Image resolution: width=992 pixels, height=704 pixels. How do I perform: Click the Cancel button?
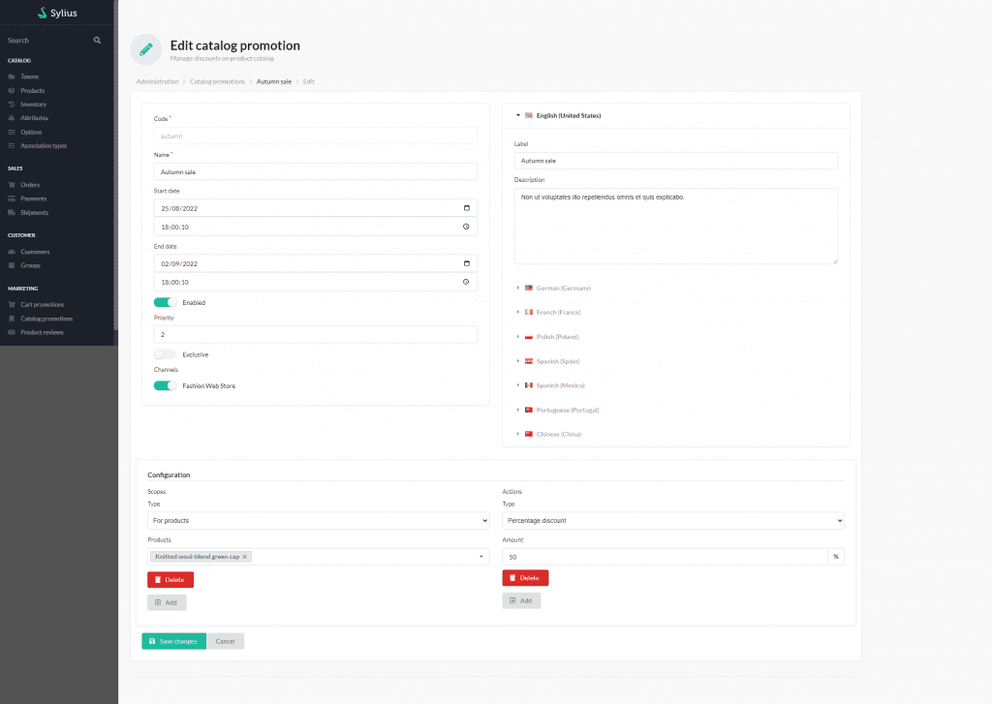pos(225,641)
